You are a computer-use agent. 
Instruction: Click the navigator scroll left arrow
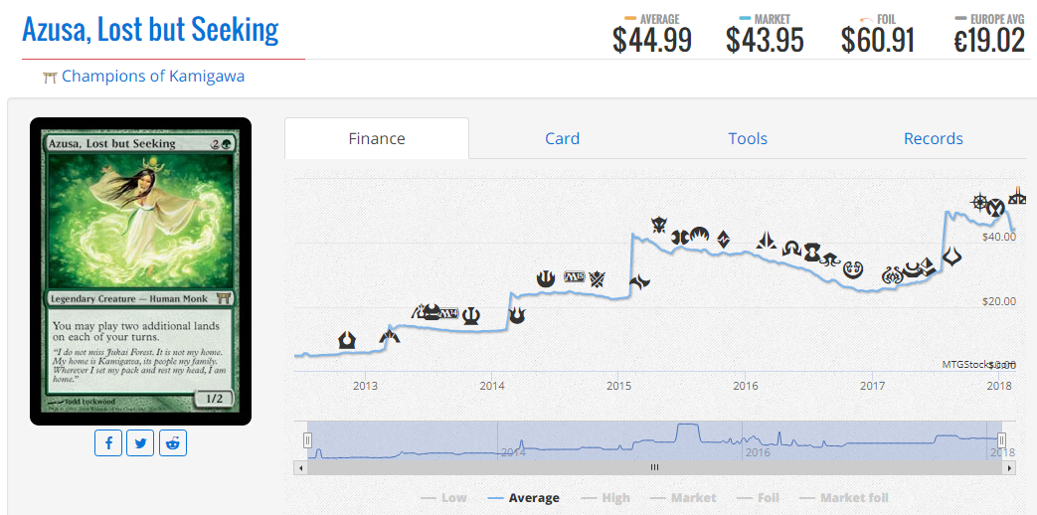[x=299, y=467]
